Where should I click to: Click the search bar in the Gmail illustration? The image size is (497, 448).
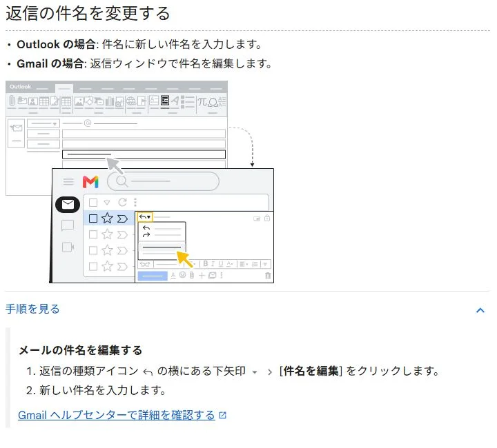click(163, 181)
